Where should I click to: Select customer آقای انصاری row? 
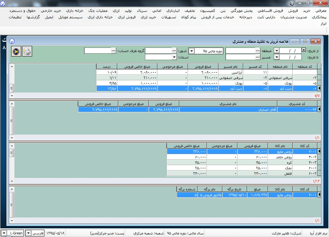click(198, 110)
